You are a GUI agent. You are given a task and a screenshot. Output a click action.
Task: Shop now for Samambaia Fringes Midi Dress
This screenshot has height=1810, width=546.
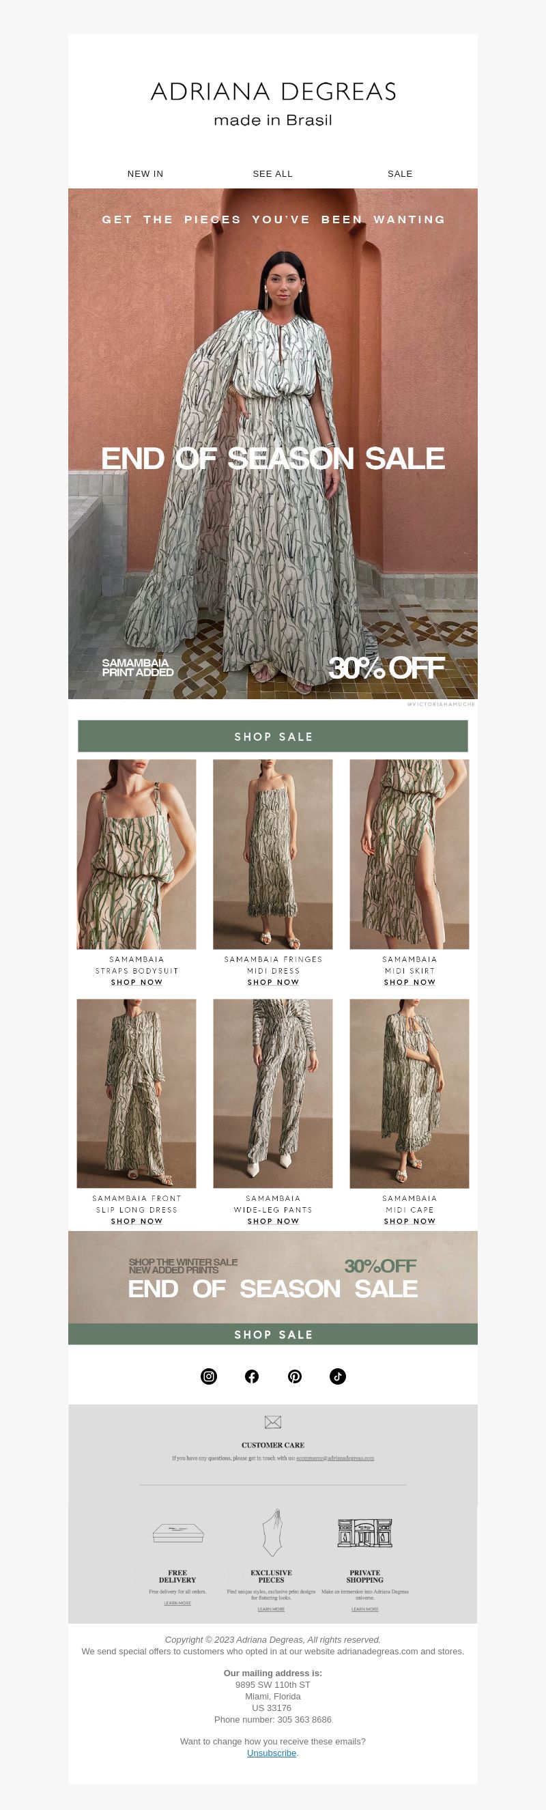pyautogui.click(x=272, y=982)
